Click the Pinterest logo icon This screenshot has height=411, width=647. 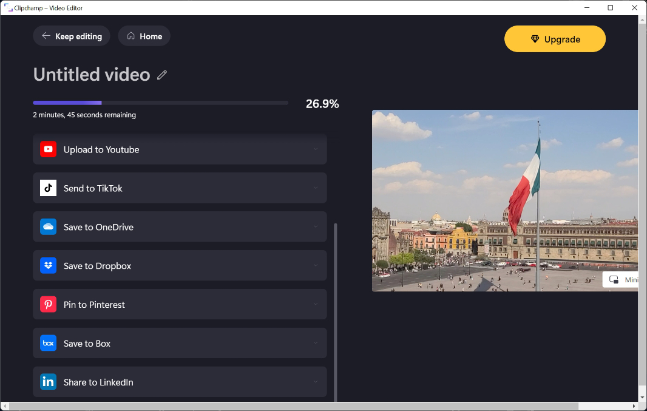point(49,305)
